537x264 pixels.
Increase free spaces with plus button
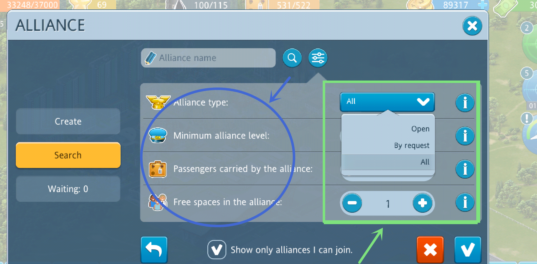tap(422, 203)
